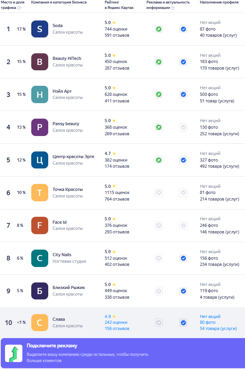
Task: Click the green advertising icon for Pansy beauty
Action: tap(159, 127)
